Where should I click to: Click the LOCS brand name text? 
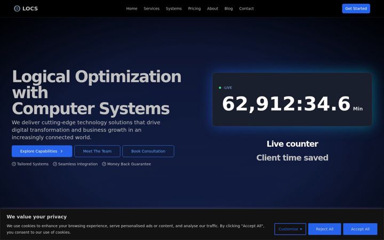click(30, 9)
